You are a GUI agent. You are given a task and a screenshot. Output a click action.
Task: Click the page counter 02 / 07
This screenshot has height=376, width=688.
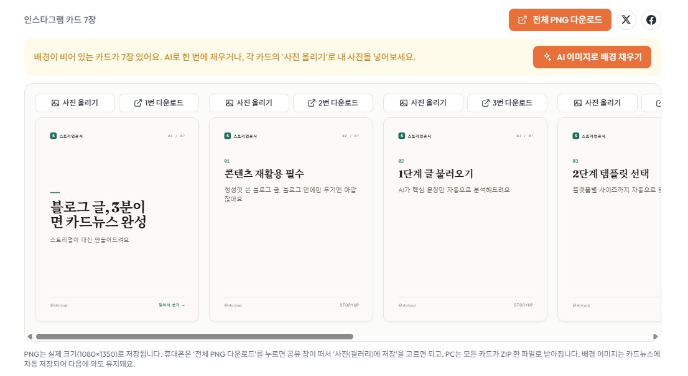coord(351,136)
